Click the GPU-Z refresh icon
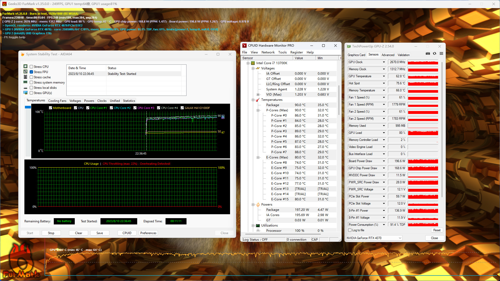The width and height of the screenshot is (500, 281). (x=434, y=53)
